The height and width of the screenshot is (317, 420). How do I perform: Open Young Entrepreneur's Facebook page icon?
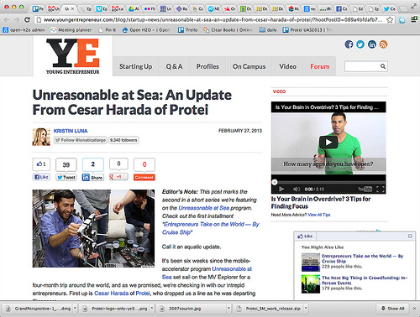pyautogui.click(x=349, y=44)
